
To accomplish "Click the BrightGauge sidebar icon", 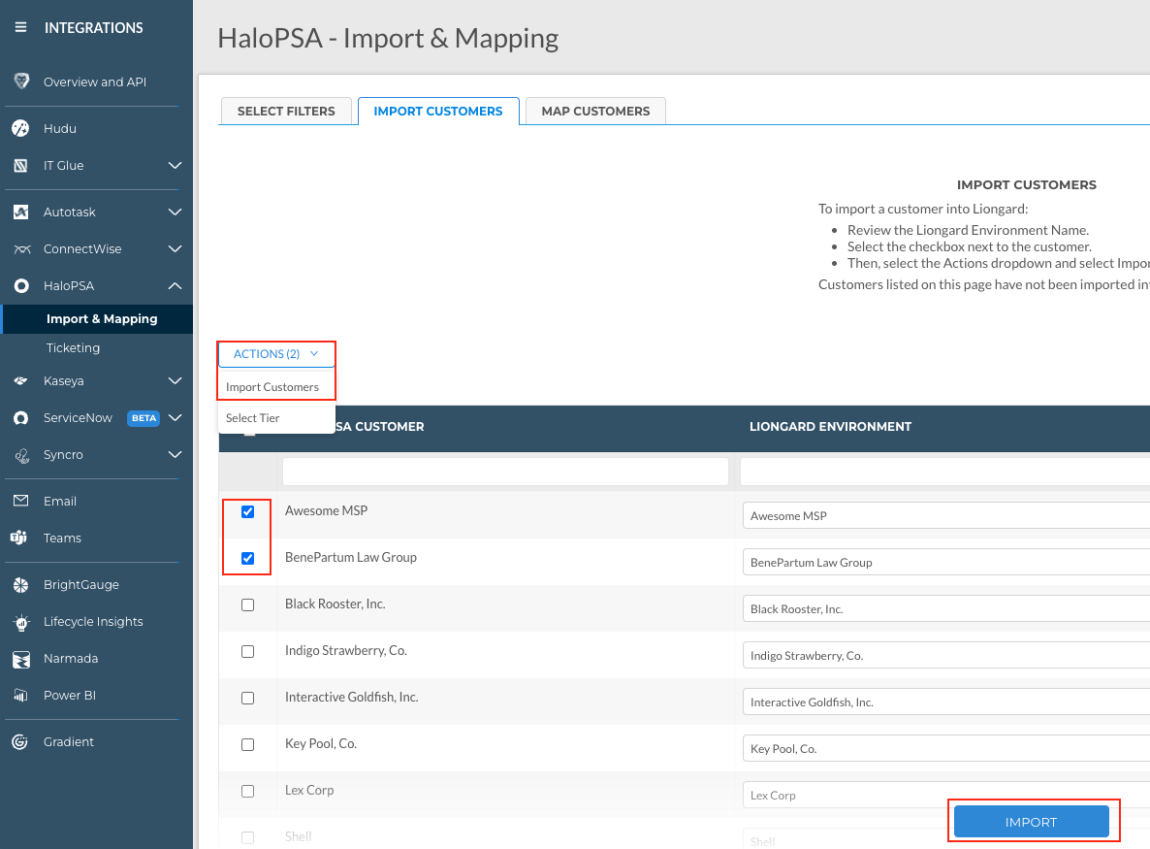I will click(20, 585).
